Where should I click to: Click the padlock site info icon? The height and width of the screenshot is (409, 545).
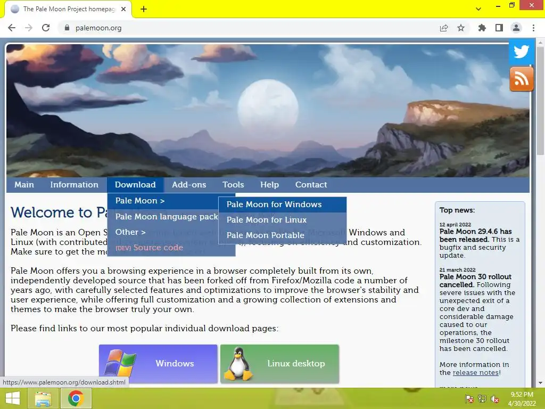tap(67, 28)
